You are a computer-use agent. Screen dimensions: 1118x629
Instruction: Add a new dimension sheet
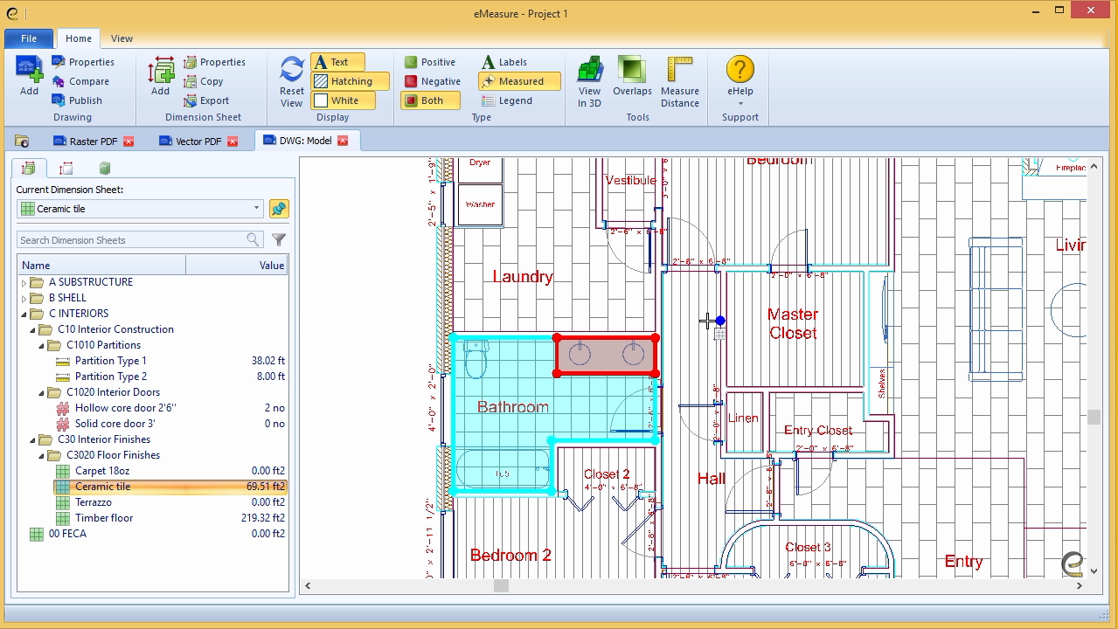[160, 76]
